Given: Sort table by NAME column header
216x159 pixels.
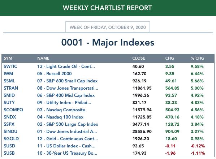Looking at the screenshot, I should click(x=43, y=58).
